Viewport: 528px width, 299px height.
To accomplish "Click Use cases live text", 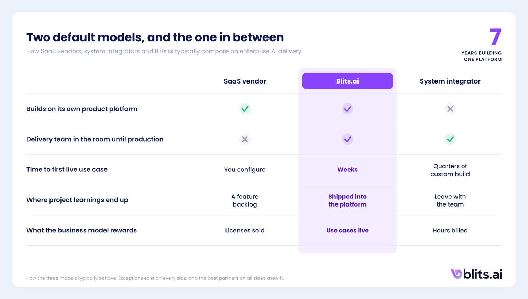I will pos(348,231).
